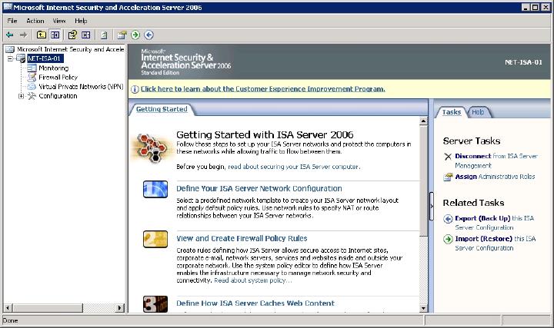Click the Show/Hide Action Pane toolbar icon

pyautogui.click(x=86, y=35)
